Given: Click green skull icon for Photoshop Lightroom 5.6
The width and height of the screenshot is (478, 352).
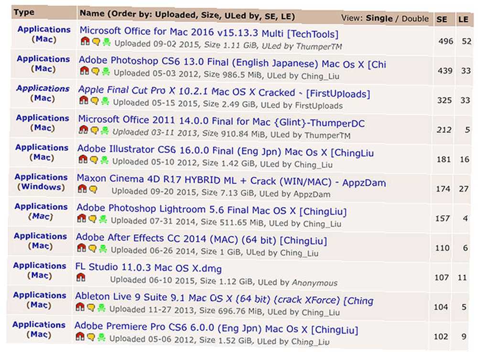Looking at the screenshot, I should (x=103, y=219).
